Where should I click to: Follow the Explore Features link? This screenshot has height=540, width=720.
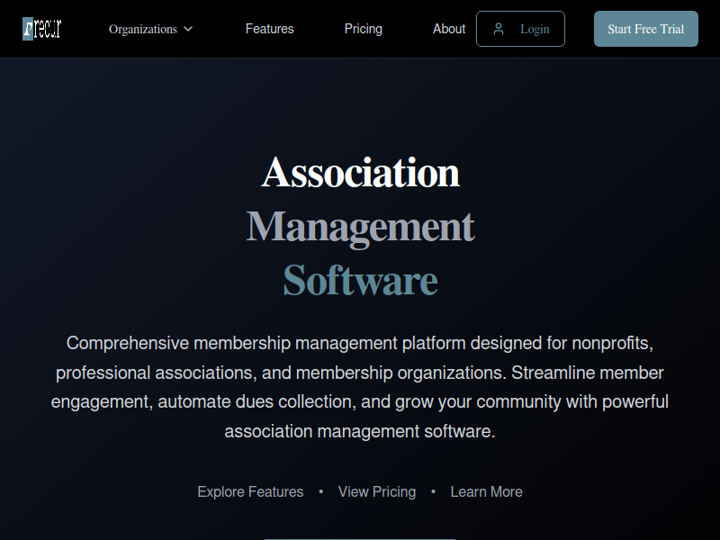click(x=250, y=491)
